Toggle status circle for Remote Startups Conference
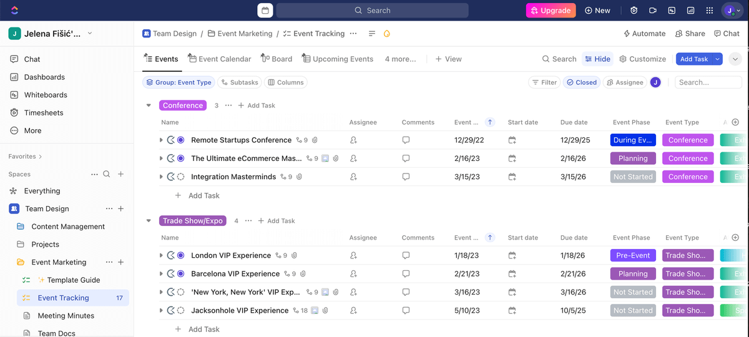Screen dimensions: 749x337 coord(181,140)
